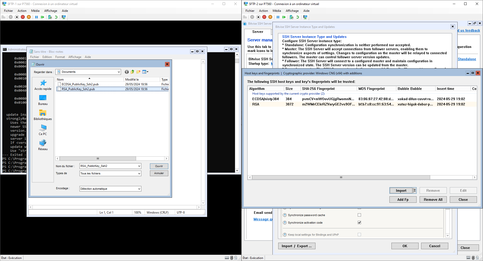Click the Turn Off (stop) icon in SFTP-1 toolbar
This screenshot has height=261, width=483.
pos(17,17)
